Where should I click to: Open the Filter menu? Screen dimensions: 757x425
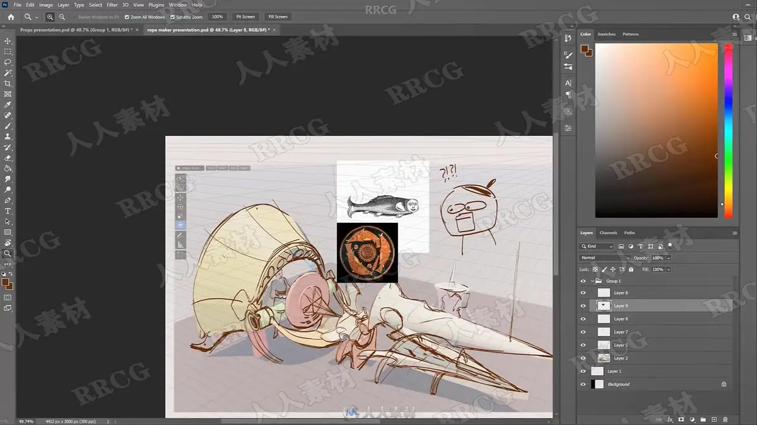point(112,4)
